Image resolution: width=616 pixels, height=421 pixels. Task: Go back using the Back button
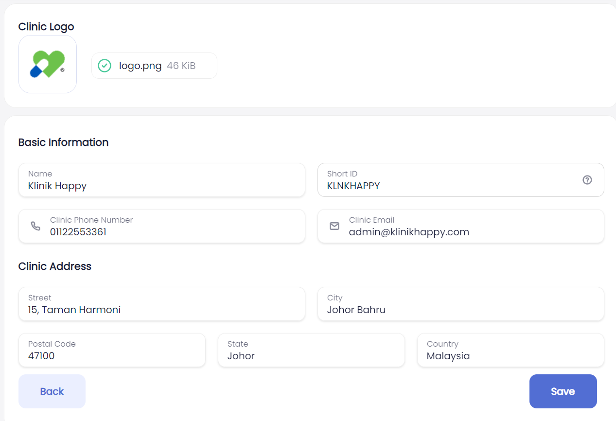[52, 391]
